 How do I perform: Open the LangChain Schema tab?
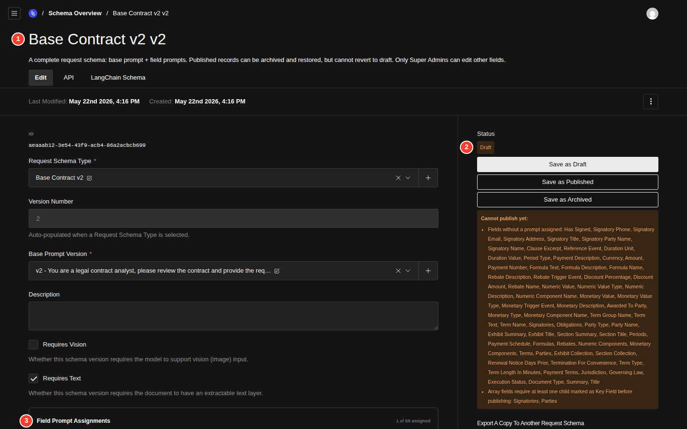pos(118,78)
